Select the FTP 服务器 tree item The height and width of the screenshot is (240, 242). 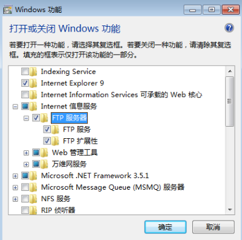coord(69,118)
